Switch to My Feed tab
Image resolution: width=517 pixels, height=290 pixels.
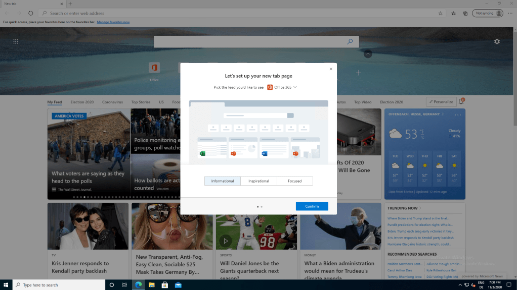[55, 102]
